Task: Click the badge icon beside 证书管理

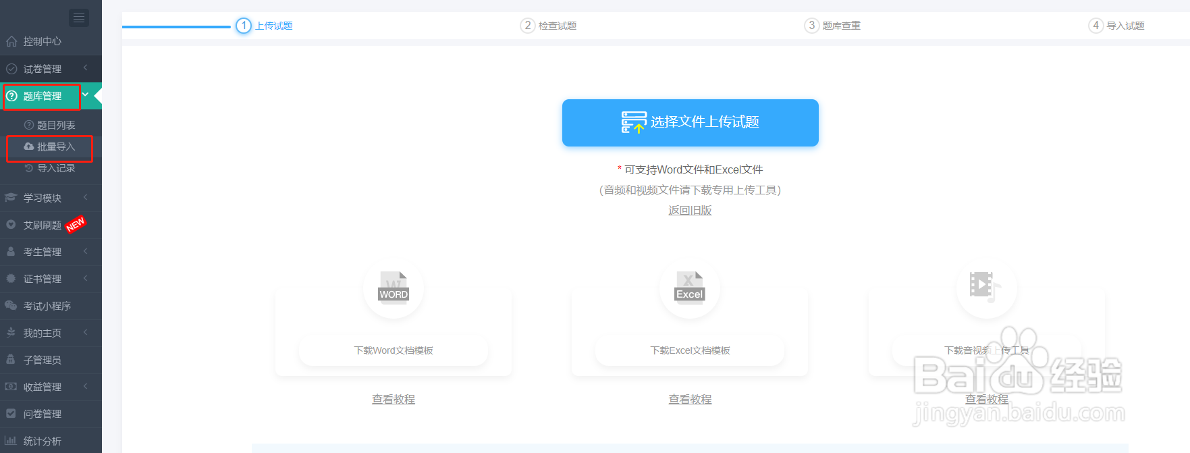Action: [11, 279]
